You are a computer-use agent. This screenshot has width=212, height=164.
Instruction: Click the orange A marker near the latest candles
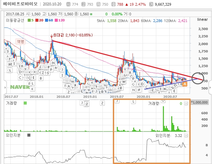(x=185, y=84)
